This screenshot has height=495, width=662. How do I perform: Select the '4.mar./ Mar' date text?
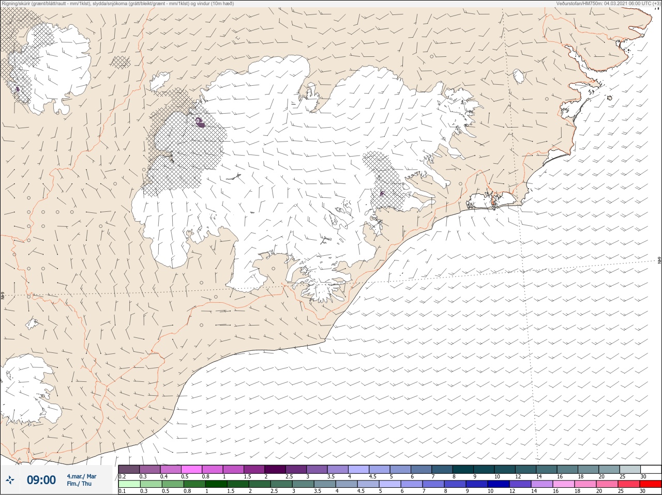[x=81, y=476]
